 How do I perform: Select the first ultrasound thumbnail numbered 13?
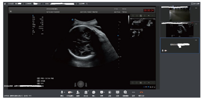coord(136,23)
